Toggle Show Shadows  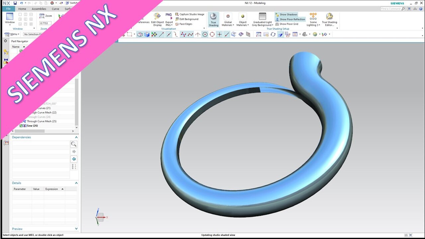point(286,15)
